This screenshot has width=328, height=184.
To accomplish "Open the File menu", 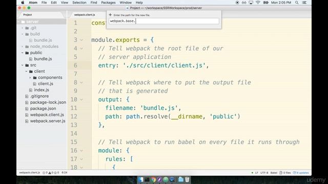I will click(x=44, y=3).
